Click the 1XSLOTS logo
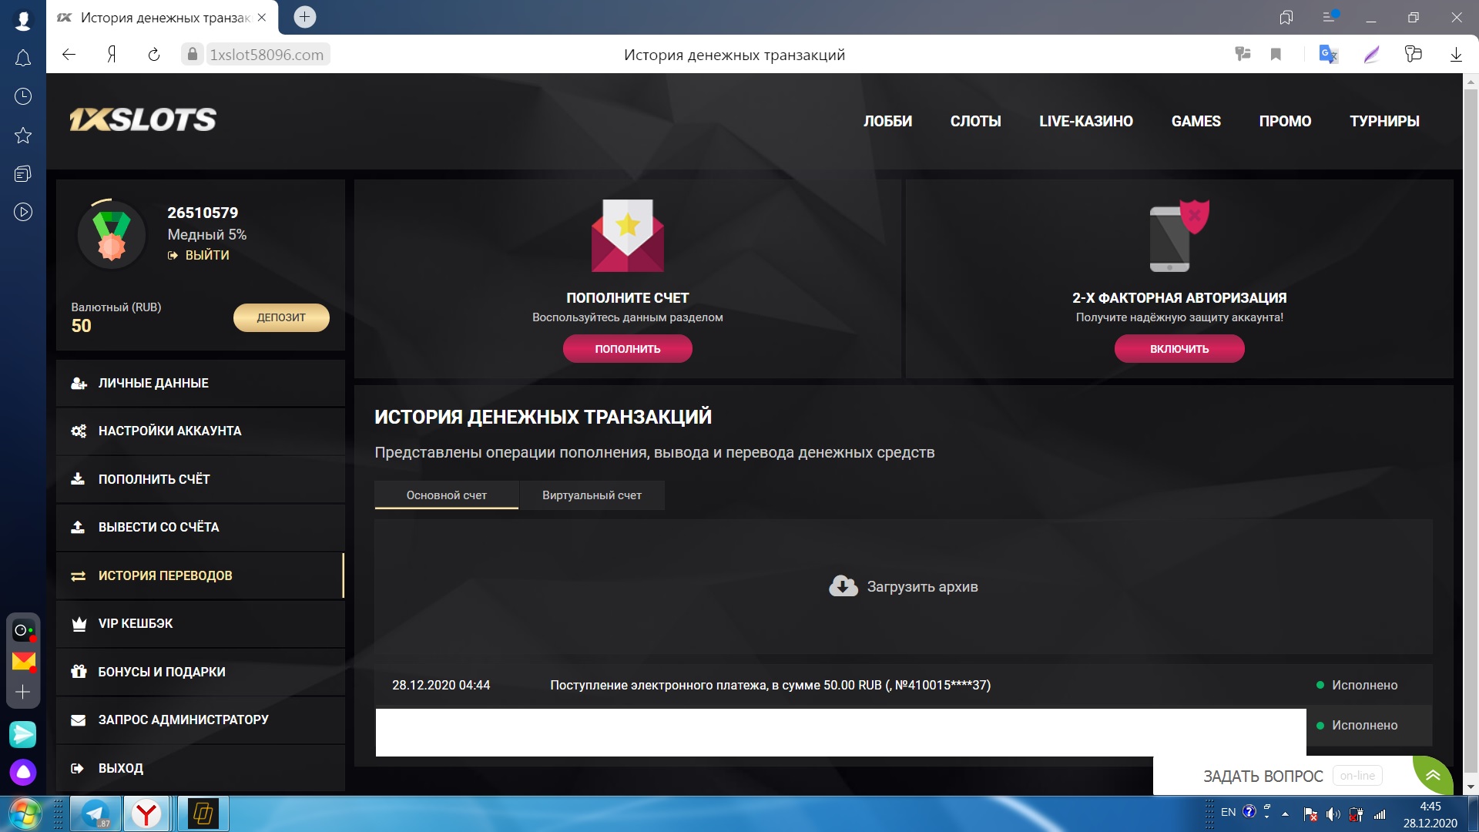 pos(143,119)
